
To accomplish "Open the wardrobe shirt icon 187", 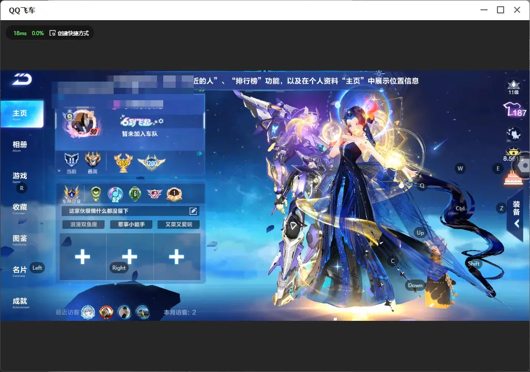I will (515, 110).
